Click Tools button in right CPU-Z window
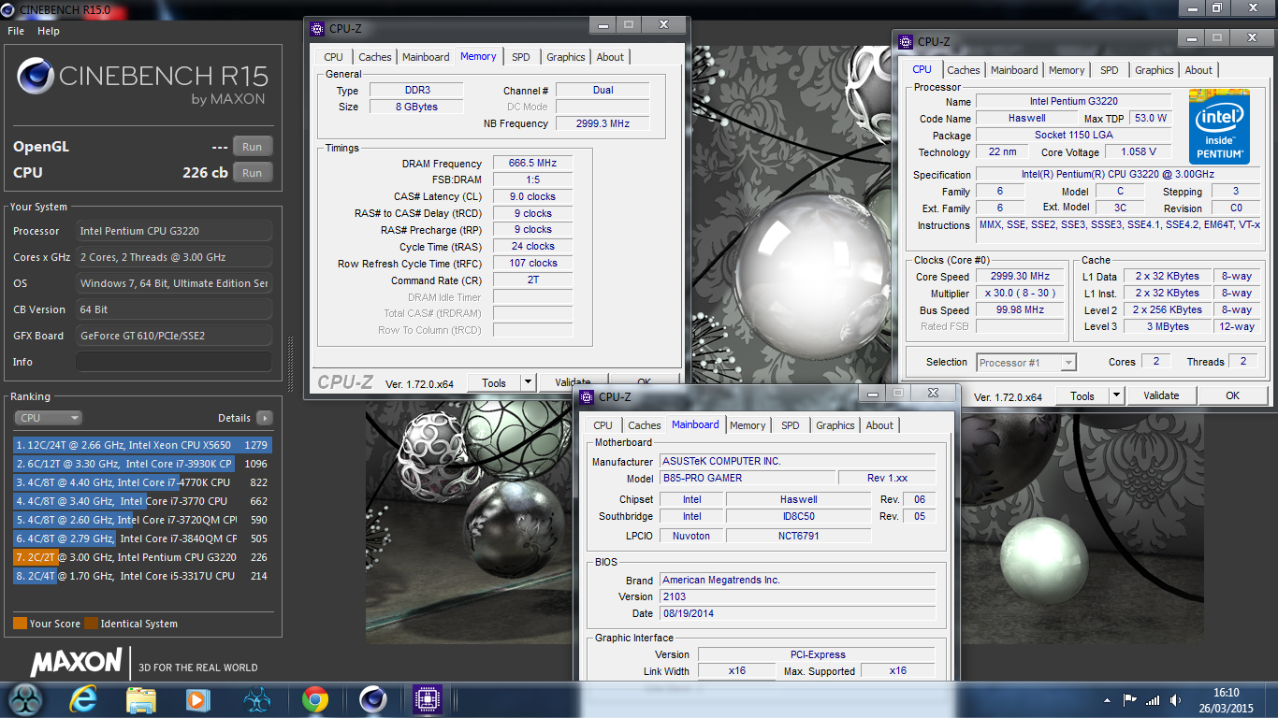This screenshot has height=718, width=1278. coord(1082,395)
